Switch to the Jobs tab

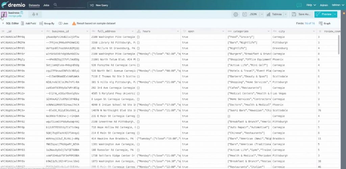(x=46, y=5)
